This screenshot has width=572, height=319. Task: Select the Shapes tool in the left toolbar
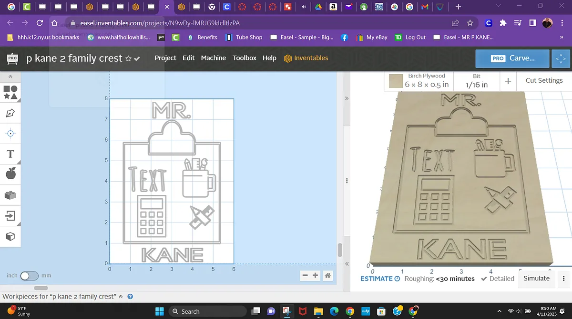click(10, 92)
